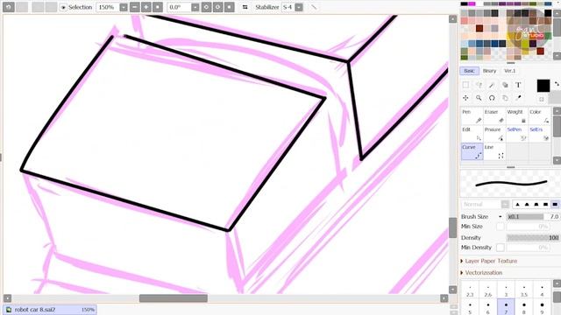Select the second brush edge shape
Viewport: 561px width, 315px height.
[527, 204]
